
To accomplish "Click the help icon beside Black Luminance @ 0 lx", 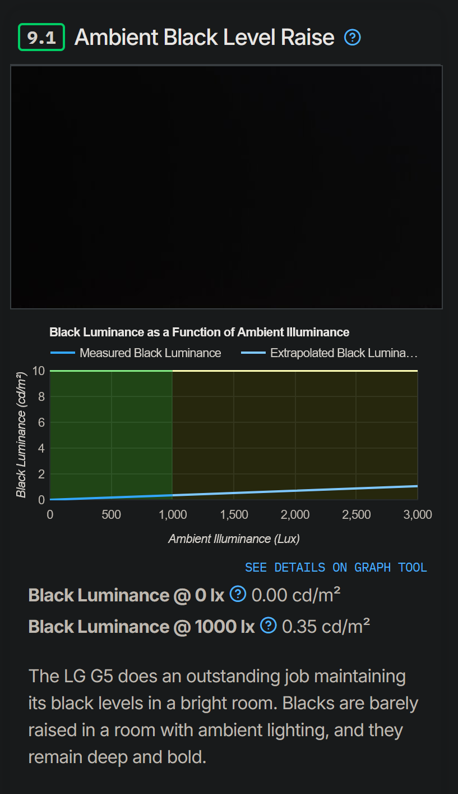I will [x=238, y=594].
